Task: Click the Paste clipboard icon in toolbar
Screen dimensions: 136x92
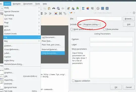Action: [x=49, y=8]
